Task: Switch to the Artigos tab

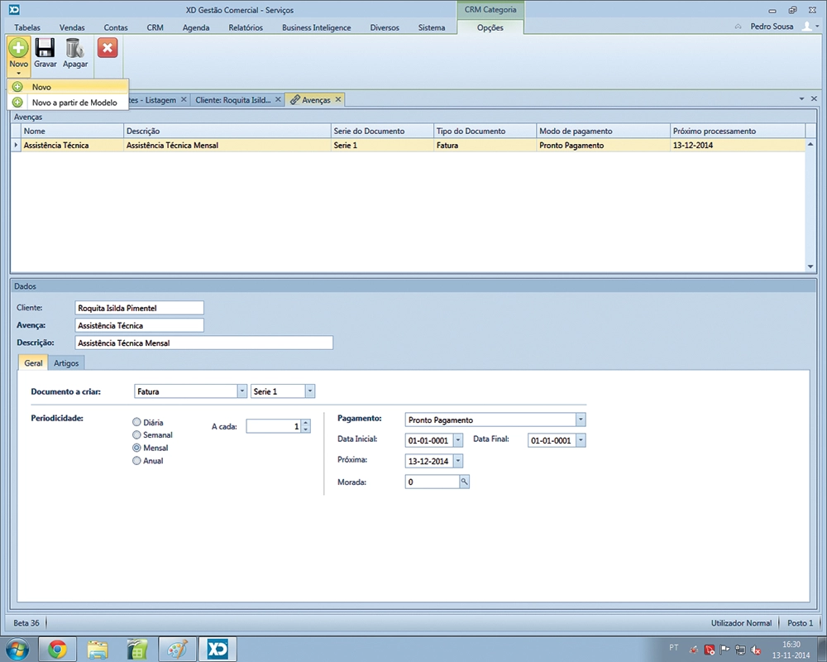Action: (68, 363)
